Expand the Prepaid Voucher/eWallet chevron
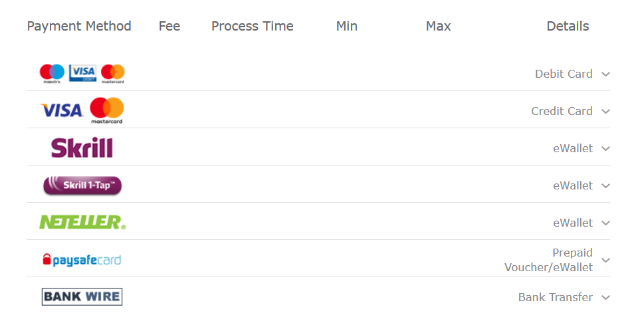Viewport: 636px width, 333px height. click(605, 261)
